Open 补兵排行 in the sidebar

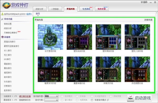click(8, 82)
